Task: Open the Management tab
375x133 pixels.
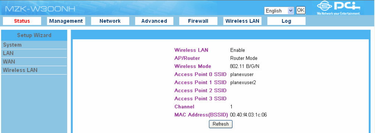Action: (x=66, y=21)
